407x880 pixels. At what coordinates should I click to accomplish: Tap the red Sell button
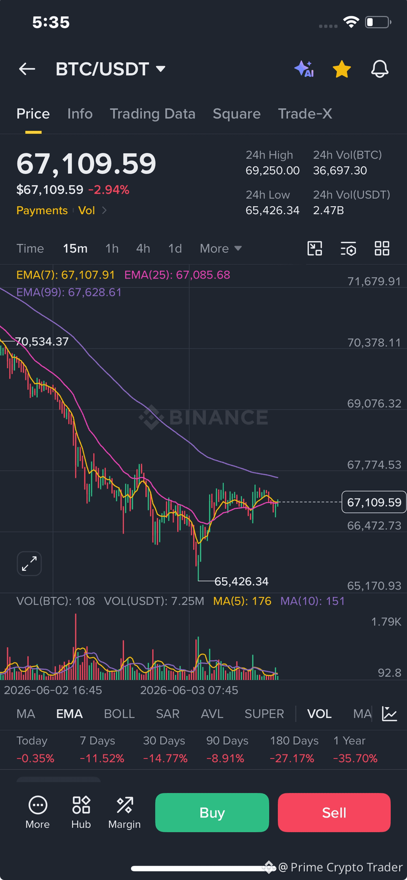(334, 813)
